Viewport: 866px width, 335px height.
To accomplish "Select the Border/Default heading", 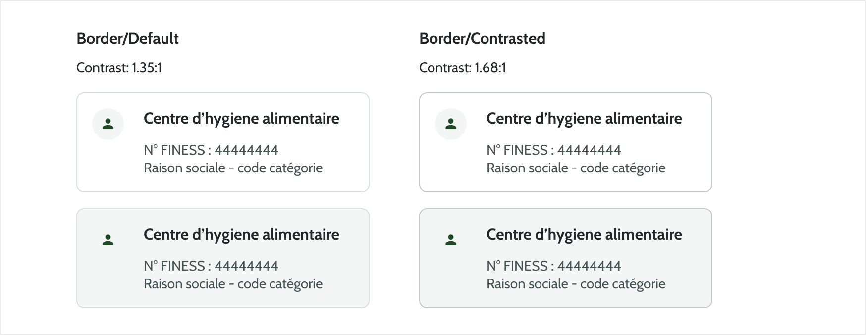I will point(127,38).
